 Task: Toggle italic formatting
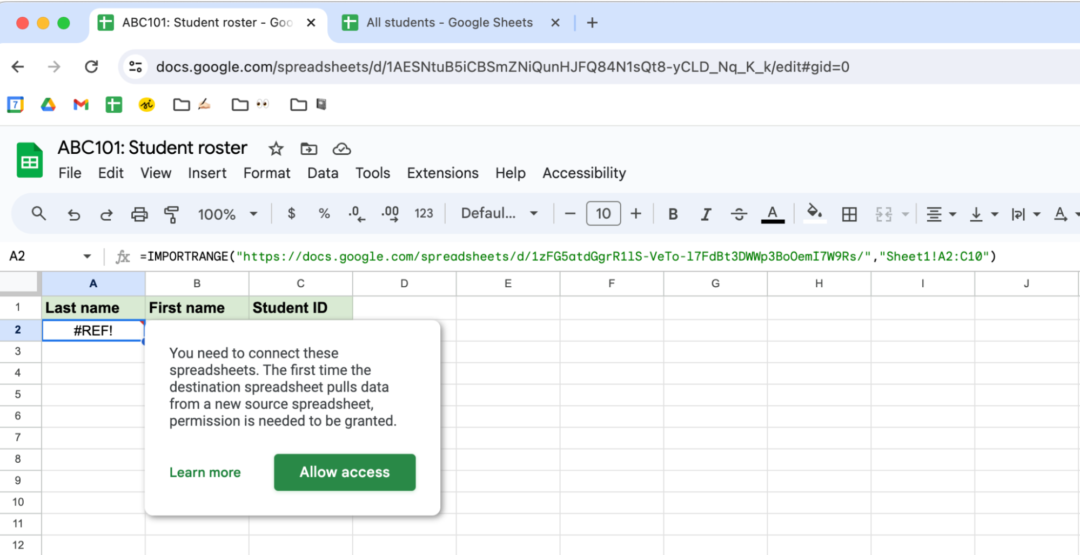706,214
